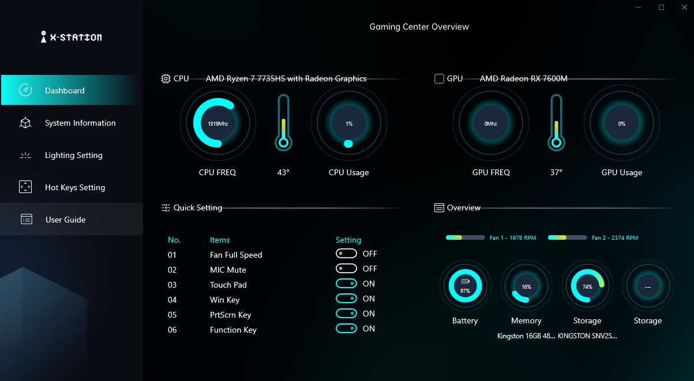
Task: Click Fan 1 - 1978 RPM label
Action: (x=513, y=237)
